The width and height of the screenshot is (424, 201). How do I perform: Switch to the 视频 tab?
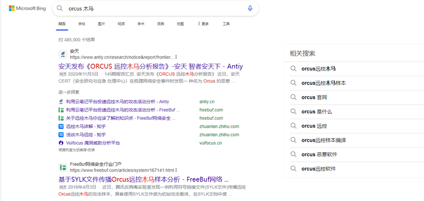(x=121, y=24)
